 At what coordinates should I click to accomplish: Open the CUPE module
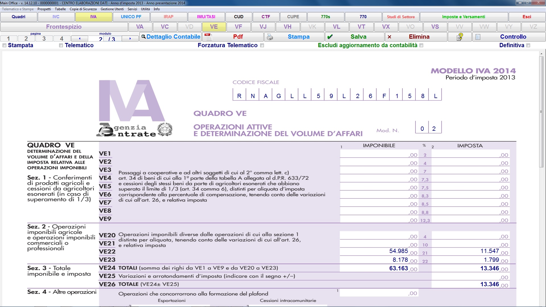(293, 17)
